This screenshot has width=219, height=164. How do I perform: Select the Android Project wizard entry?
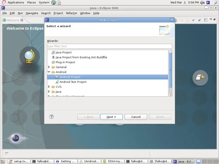click(x=108, y=77)
